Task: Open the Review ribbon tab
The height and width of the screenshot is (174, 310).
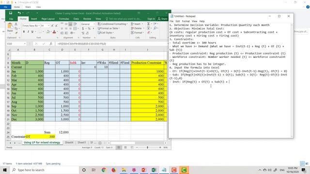Action: click(x=87, y=19)
